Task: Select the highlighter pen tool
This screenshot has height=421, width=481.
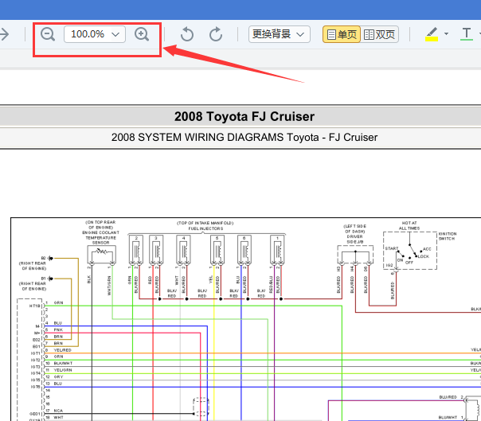Action: point(432,34)
